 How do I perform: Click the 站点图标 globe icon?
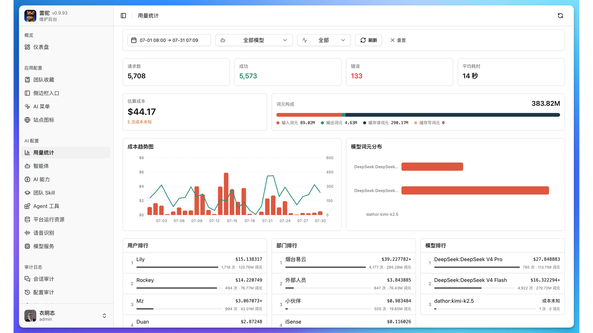(x=27, y=120)
